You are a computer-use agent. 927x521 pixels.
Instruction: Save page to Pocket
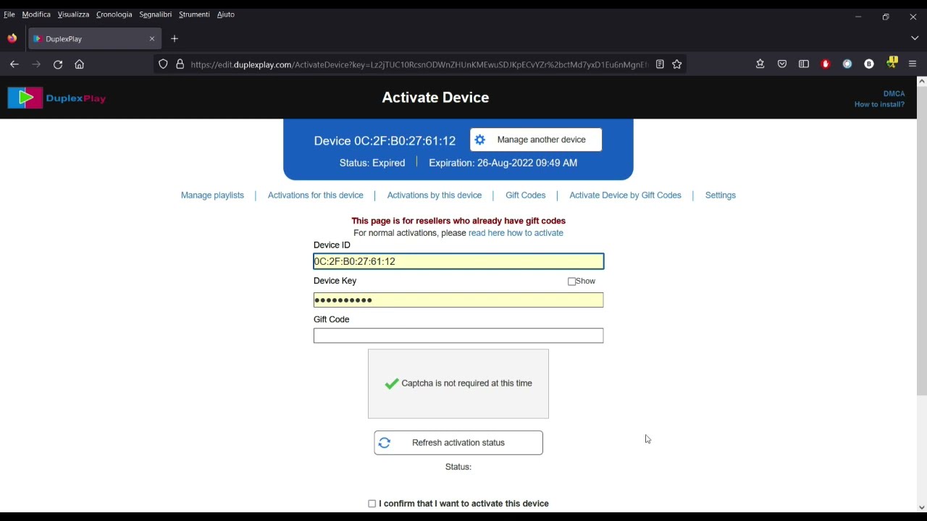(x=782, y=64)
